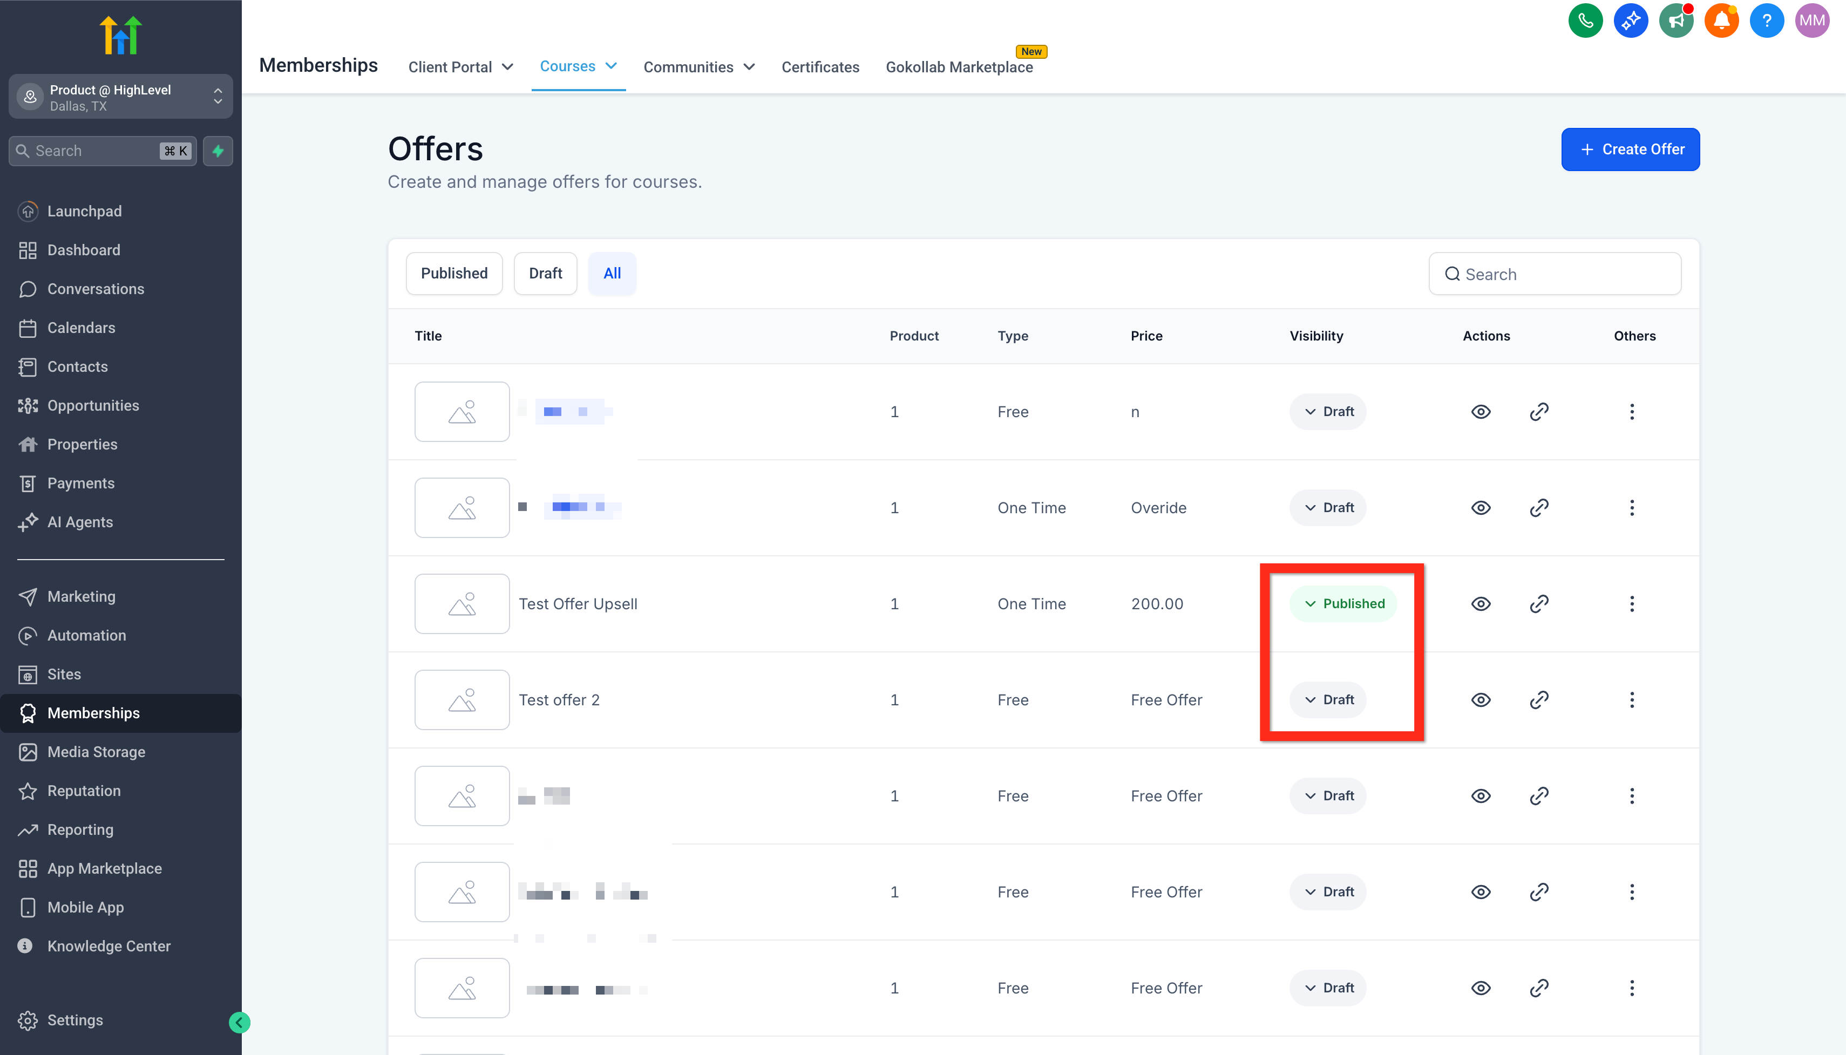Open three-dot menu for Test offer 2
Image resolution: width=1846 pixels, height=1055 pixels.
click(x=1632, y=700)
